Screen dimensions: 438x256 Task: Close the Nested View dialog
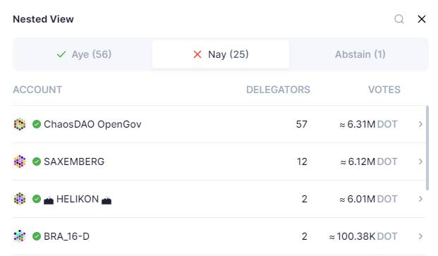[422, 19]
